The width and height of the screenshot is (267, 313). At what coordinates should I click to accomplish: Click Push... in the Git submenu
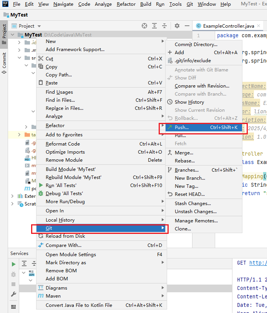point(204,128)
